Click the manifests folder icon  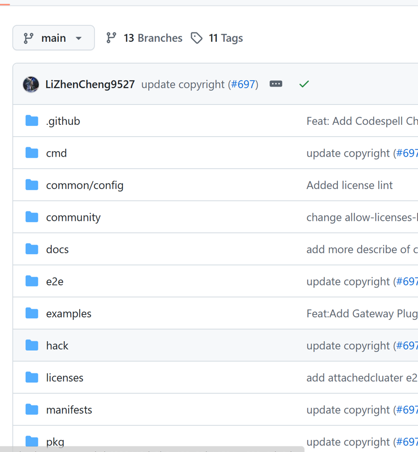pos(32,409)
